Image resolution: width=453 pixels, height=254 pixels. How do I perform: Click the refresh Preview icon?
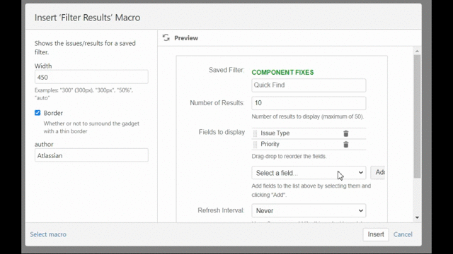tap(166, 37)
